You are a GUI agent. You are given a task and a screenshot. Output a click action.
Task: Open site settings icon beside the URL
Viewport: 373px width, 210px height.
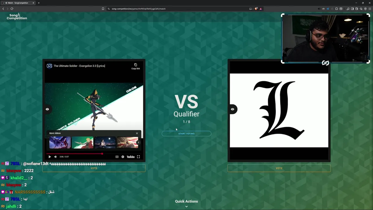[109, 9]
